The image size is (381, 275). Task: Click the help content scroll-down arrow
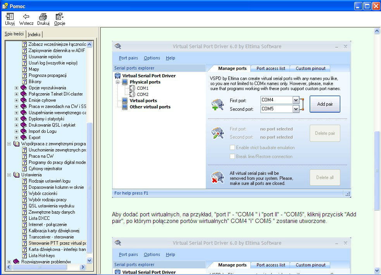377,270
